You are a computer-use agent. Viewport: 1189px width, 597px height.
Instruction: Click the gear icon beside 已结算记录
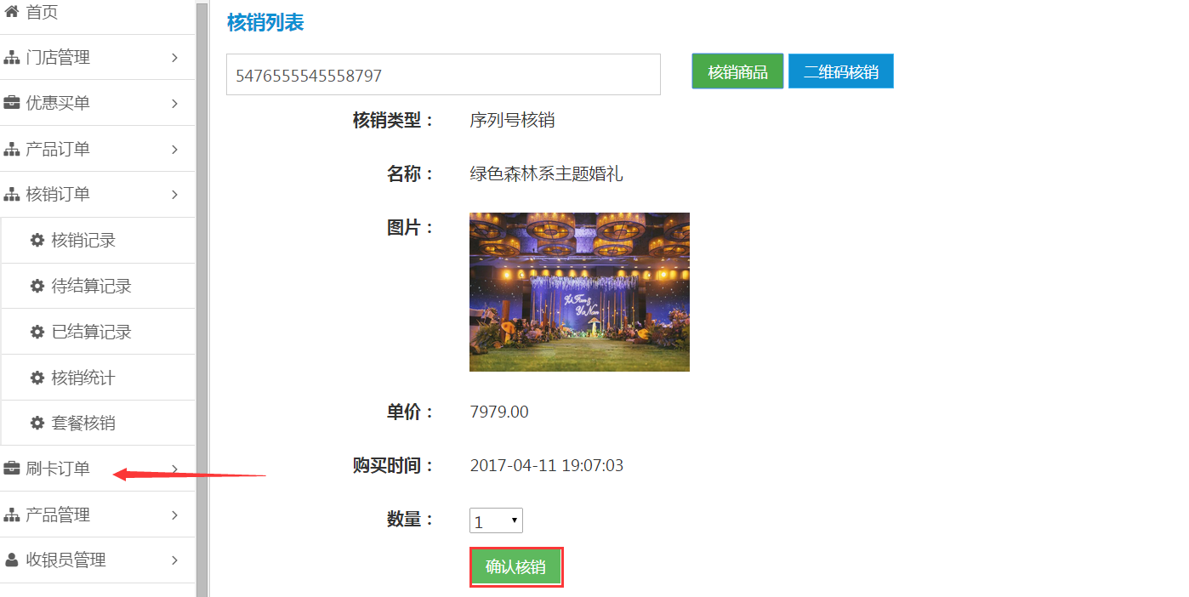(37, 332)
